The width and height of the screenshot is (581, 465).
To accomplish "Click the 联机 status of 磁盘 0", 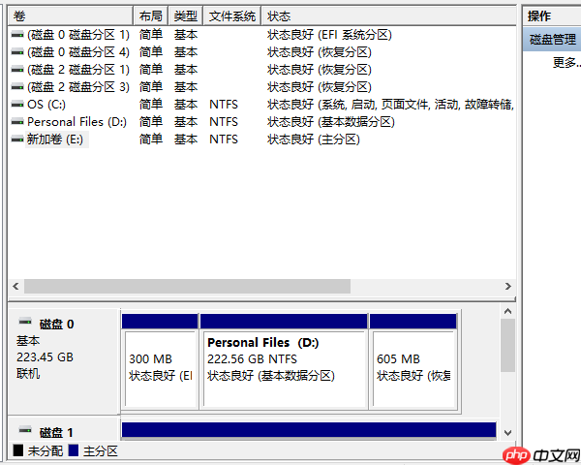I will 28,373.
